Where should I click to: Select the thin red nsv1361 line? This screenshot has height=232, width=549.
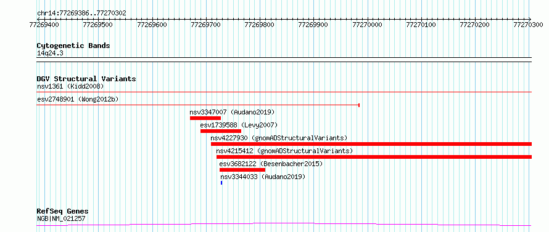(x=284, y=92)
